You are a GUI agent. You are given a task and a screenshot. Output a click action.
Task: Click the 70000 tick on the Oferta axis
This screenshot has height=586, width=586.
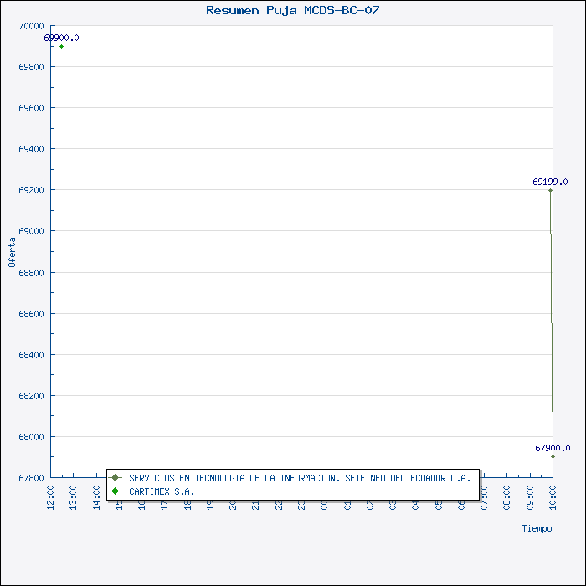[30, 26]
